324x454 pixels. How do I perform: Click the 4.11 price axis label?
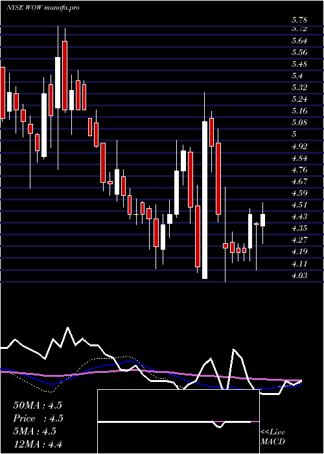click(299, 263)
